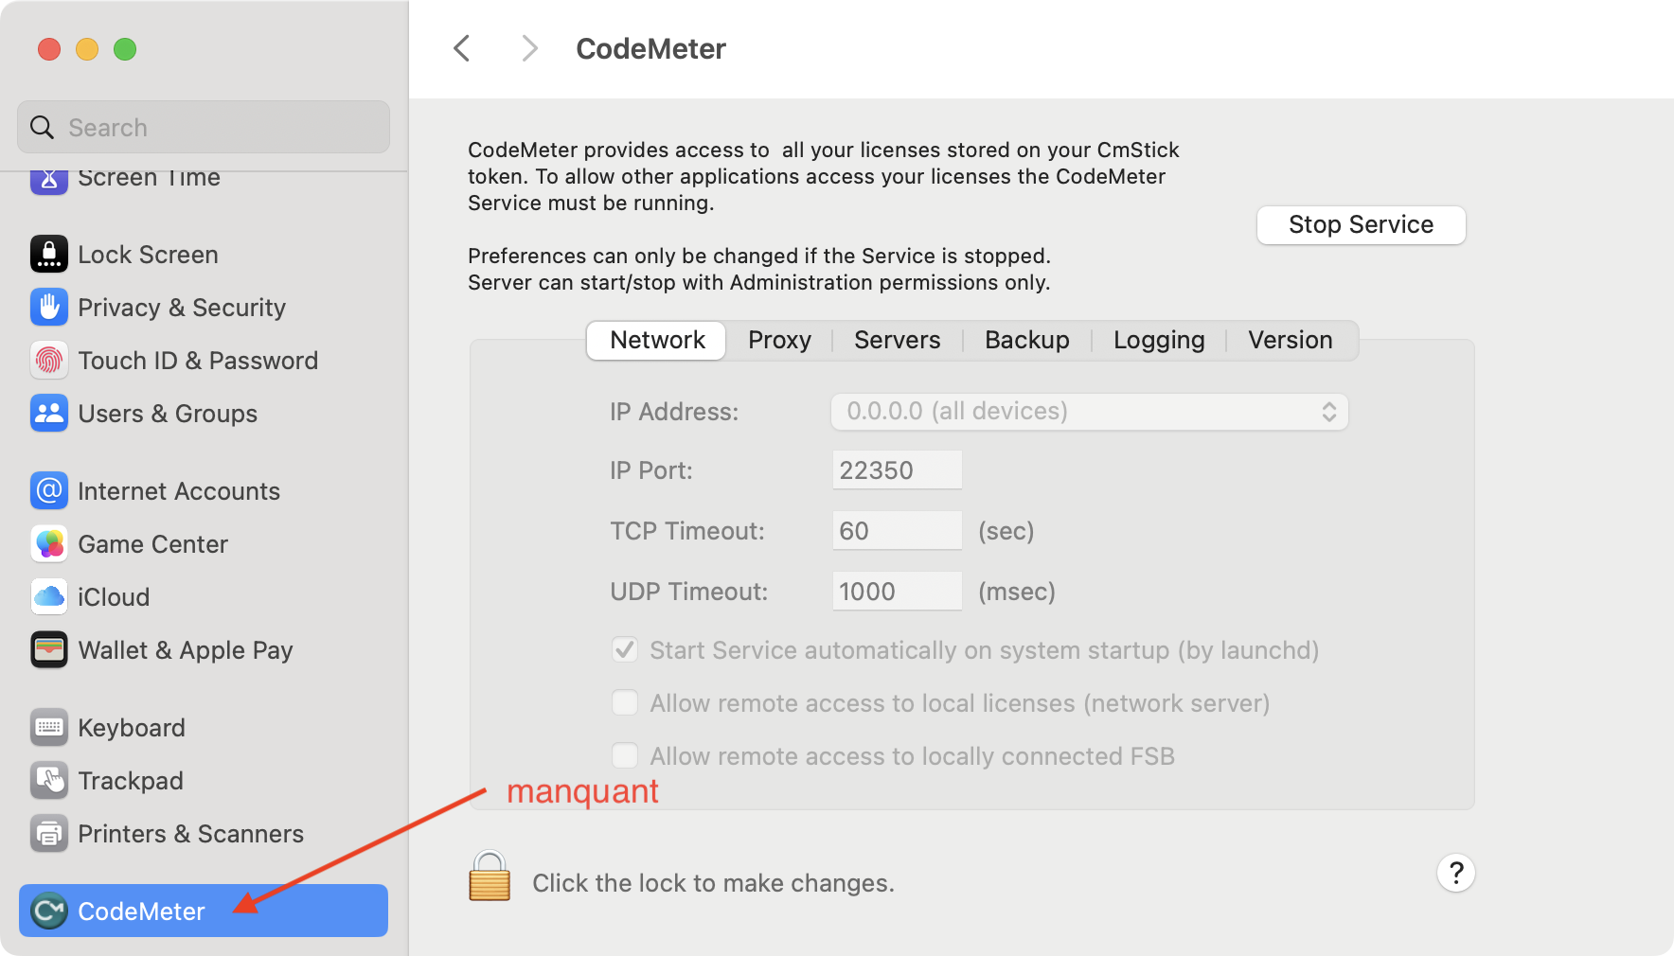The width and height of the screenshot is (1674, 956).
Task: Go back with the left chevron
Action: click(462, 48)
